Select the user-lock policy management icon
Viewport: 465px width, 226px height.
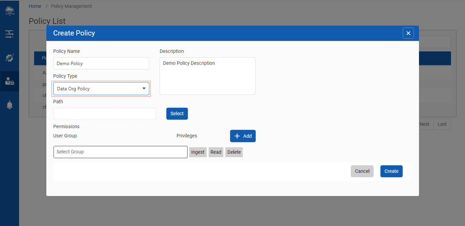point(10,81)
